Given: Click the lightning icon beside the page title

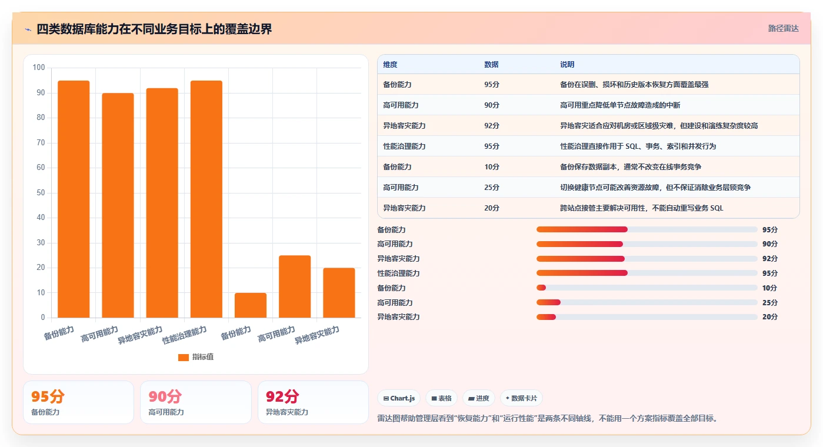Looking at the screenshot, I should 28,29.
